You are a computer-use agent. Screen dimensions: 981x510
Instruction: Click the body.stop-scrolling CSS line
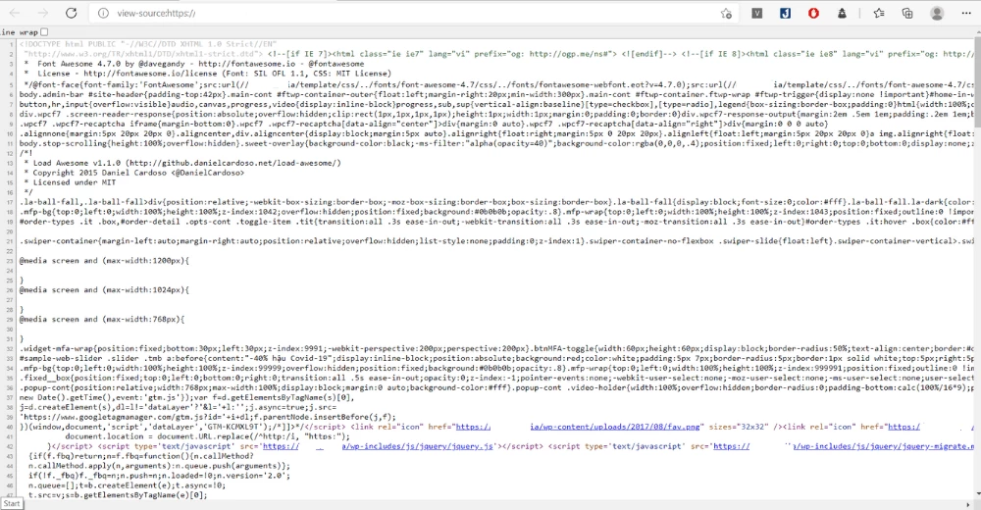pos(496,143)
